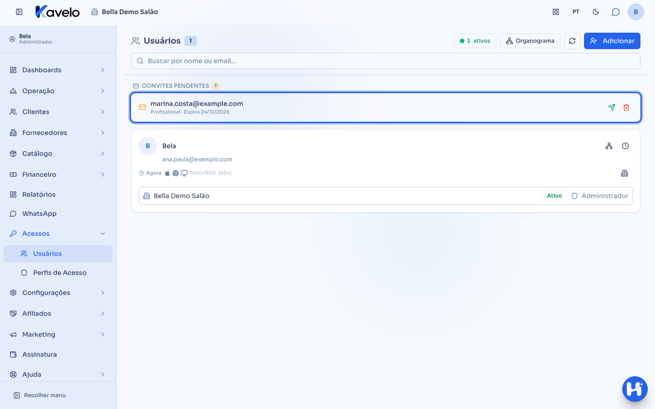Collapse the Acessos section
The height and width of the screenshot is (409, 655).
point(58,234)
